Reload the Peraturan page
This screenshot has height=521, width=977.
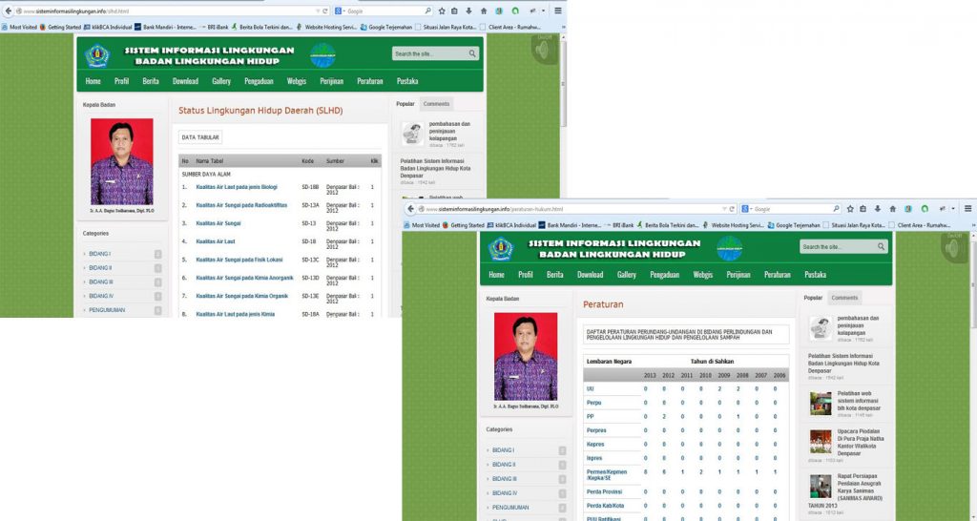(732, 209)
